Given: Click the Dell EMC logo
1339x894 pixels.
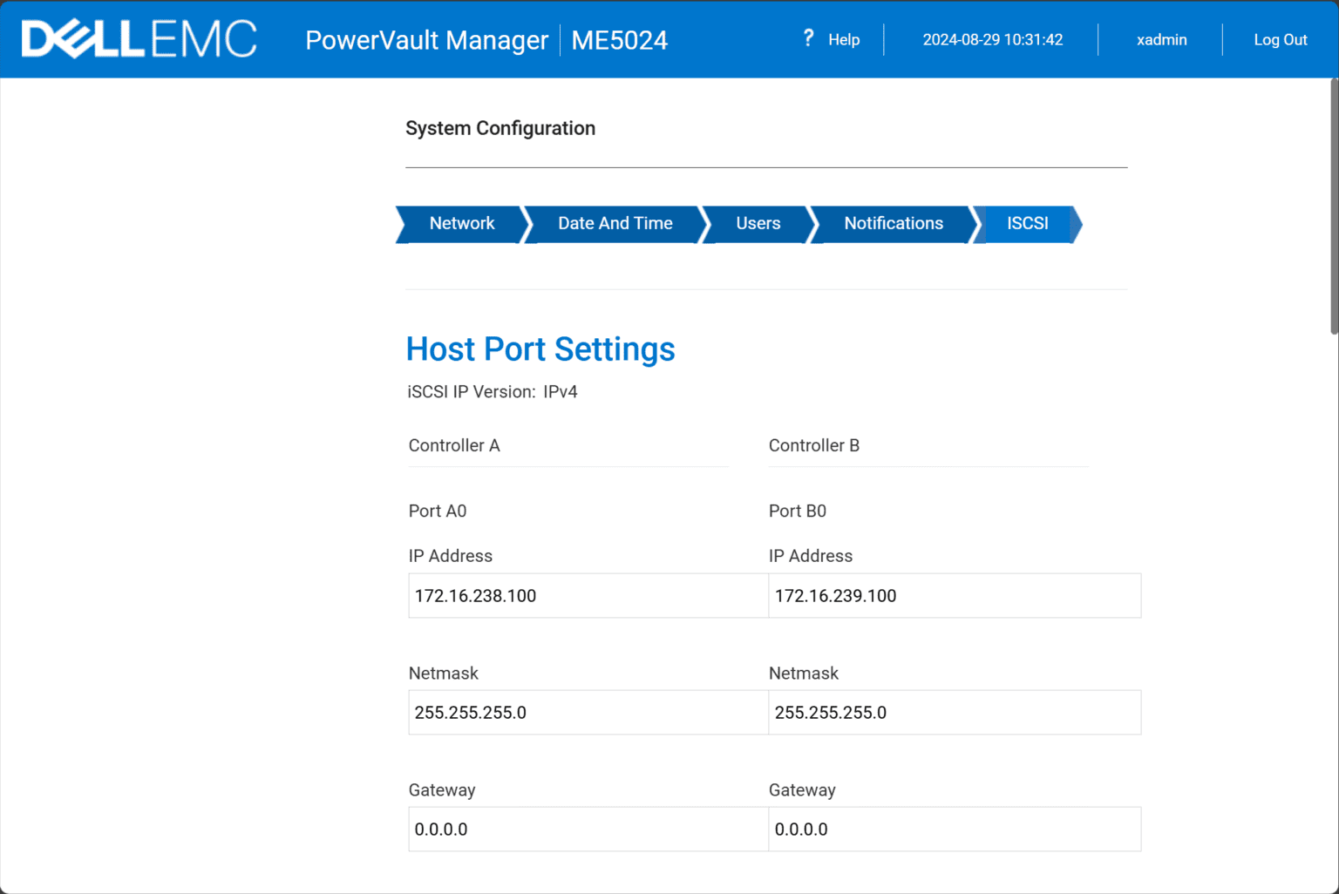Looking at the screenshot, I should click(x=138, y=38).
